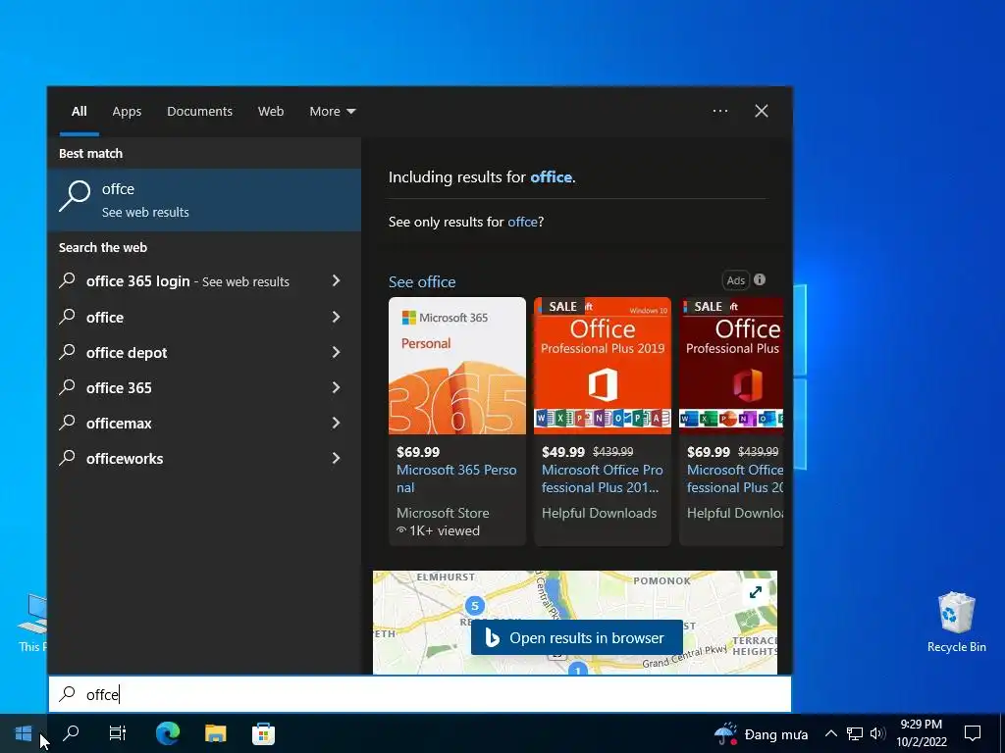
Task: Expand arrow next to 'officemax'
Action: (336, 422)
